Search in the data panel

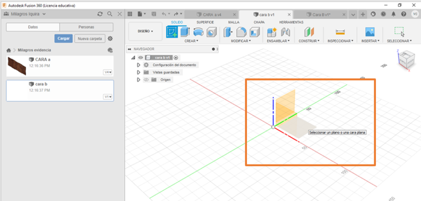[x=109, y=14]
